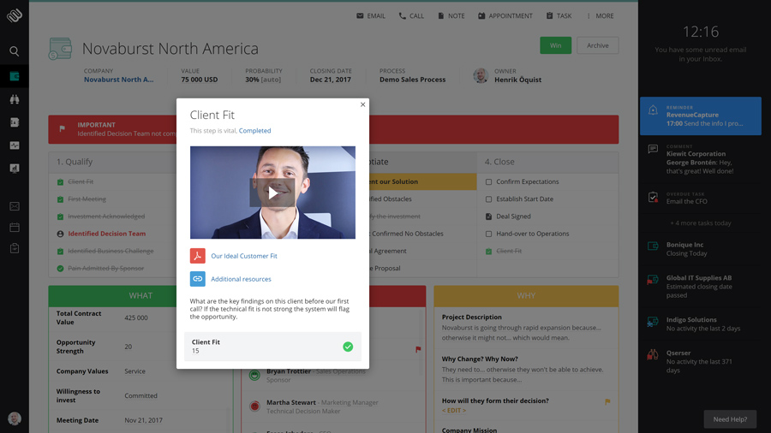771x433 pixels.
Task: Click Martha Stewart's red status icon
Action: click(x=254, y=406)
